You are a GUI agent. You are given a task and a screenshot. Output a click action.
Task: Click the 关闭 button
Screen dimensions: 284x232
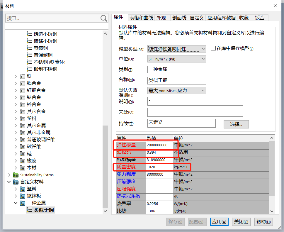click(241, 222)
